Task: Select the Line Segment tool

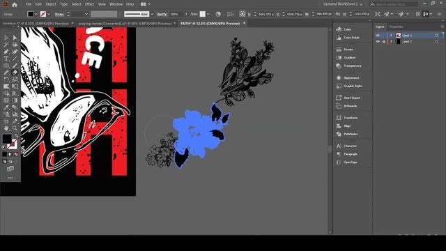Action: pos(15,59)
